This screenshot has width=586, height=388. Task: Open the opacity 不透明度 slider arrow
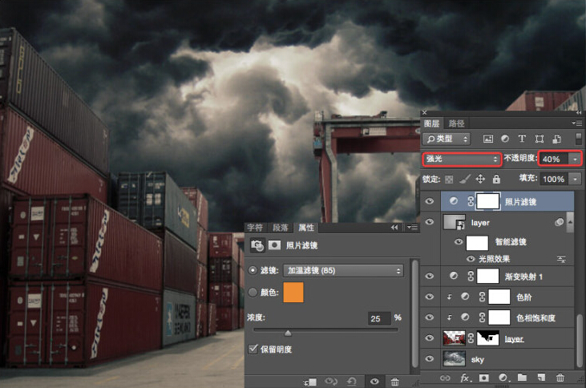click(575, 160)
